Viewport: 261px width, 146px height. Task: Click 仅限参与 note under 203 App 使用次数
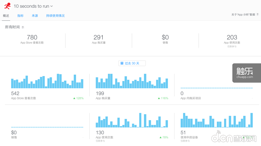[232, 47]
